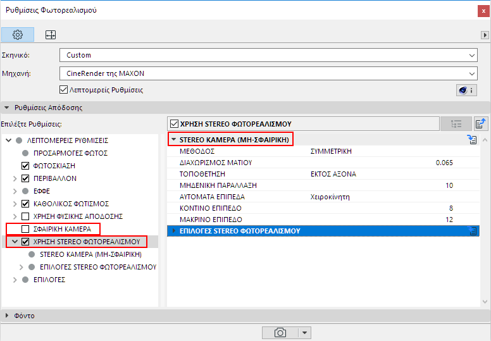Enable the ΧΡΗΣΗ ΦΥΣΙΚΗΣ ΑΠΟΔΟΣΗΣ checkbox
The width and height of the screenshot is (491, 341).
[25, 216]
